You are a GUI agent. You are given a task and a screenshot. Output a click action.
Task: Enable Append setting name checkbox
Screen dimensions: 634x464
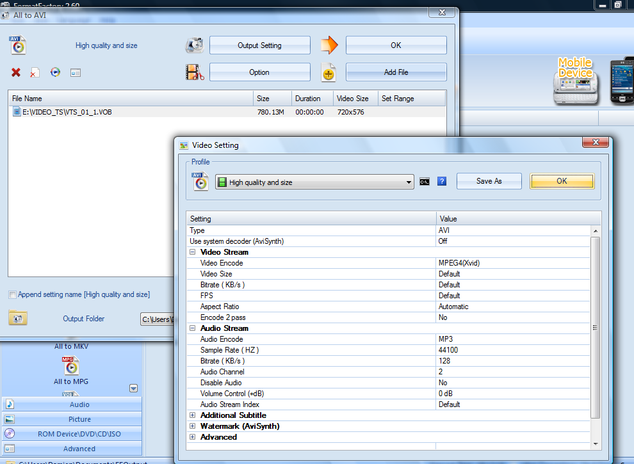tap(13, 294)
